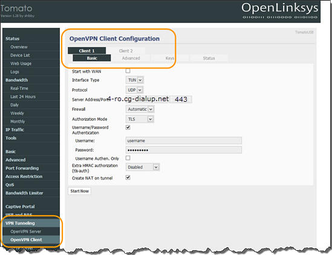Click the Password input field

[184, 150]
